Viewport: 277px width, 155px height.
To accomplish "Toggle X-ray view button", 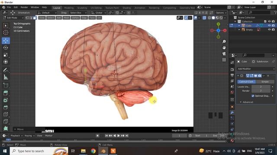I will (x=204, y=18).
